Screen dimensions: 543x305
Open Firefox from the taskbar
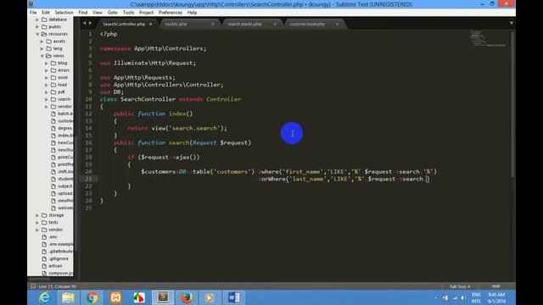[x=187, y=297]
